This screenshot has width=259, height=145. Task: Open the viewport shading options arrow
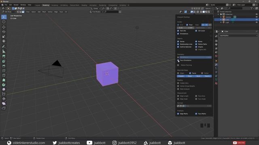coord(211,12)
